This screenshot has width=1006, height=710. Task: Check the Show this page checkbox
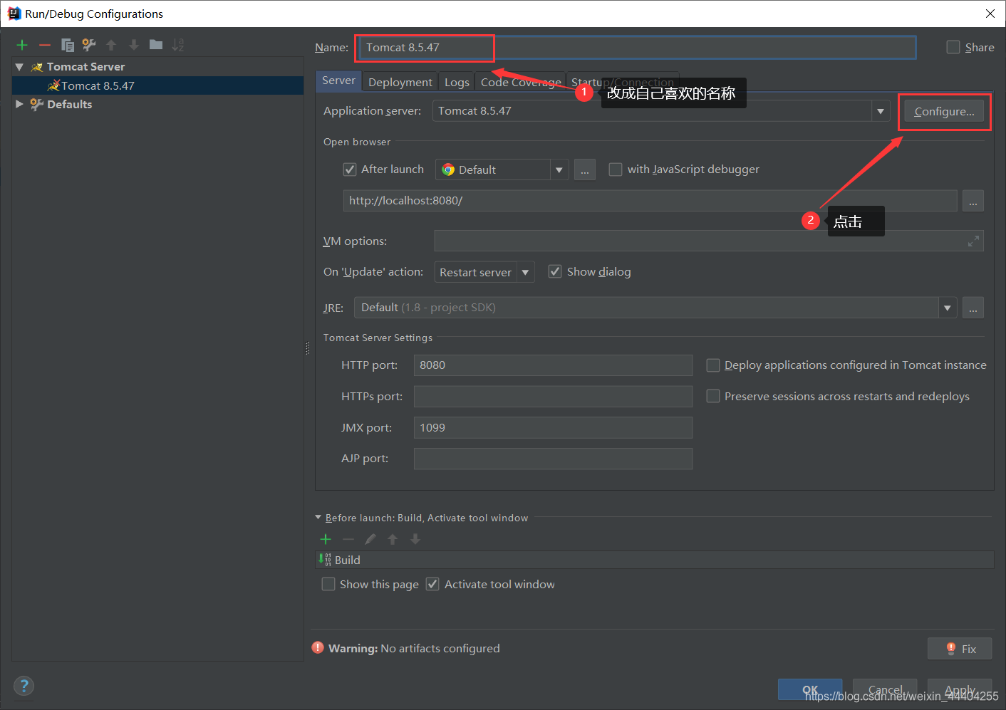[x=328, y=584]
